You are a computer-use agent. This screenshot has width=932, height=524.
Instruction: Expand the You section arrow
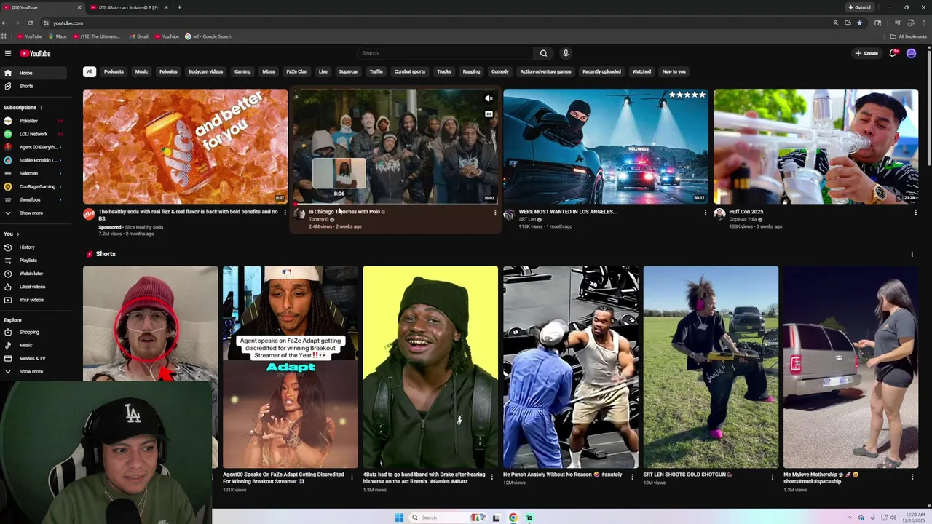[x=17, y=234]
